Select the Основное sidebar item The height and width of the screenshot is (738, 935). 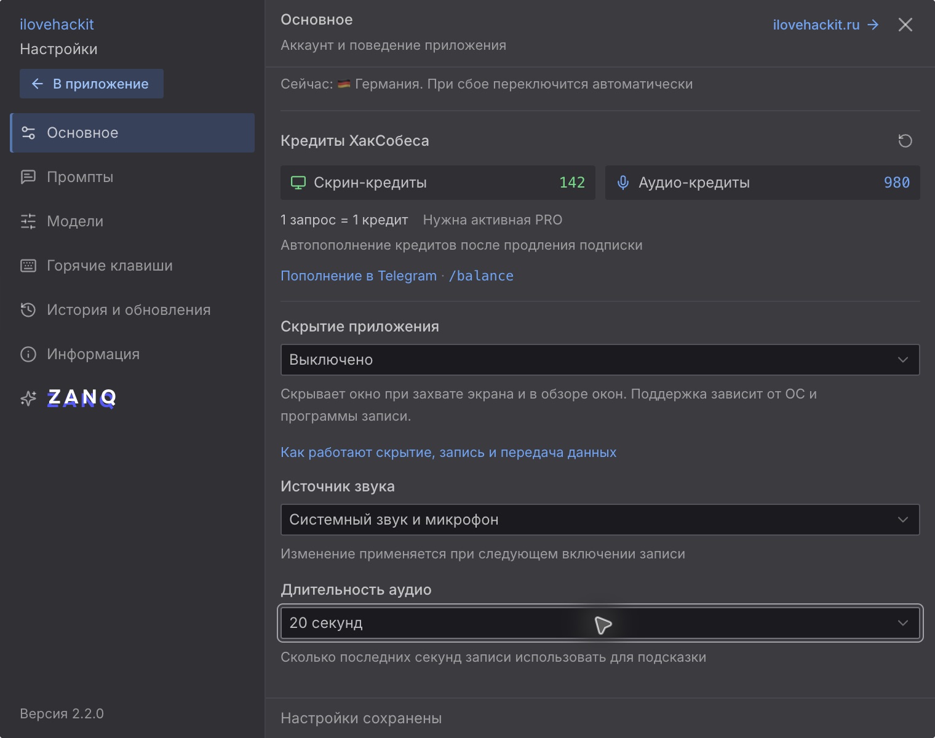coord(133,133)
